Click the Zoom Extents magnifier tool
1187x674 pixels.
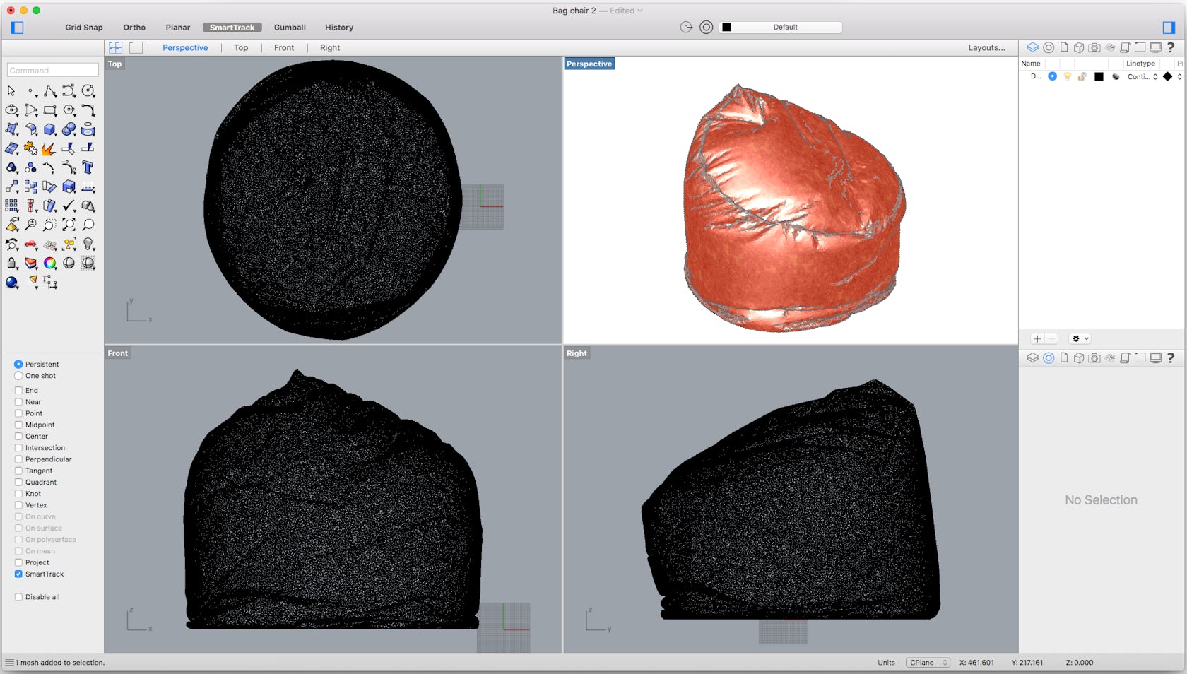[69, 225]
